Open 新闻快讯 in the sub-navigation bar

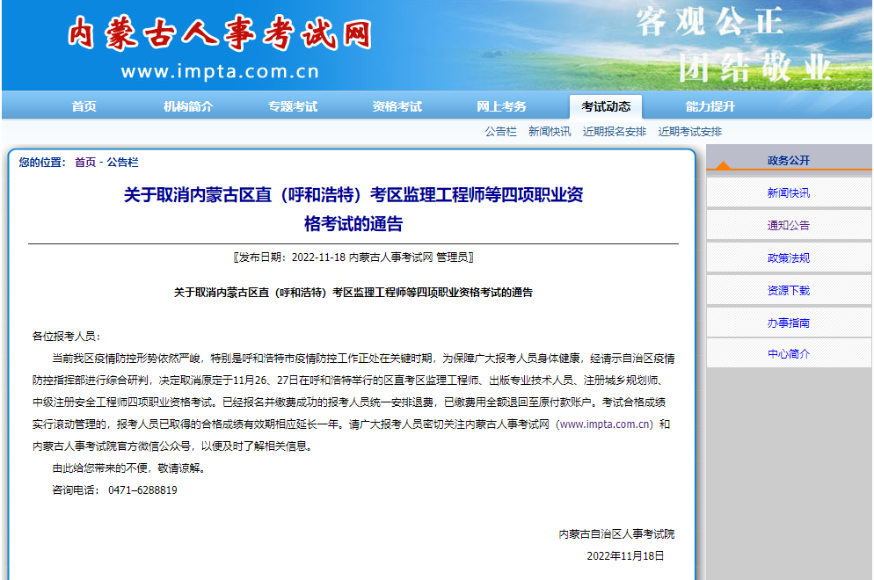point(550,132)
